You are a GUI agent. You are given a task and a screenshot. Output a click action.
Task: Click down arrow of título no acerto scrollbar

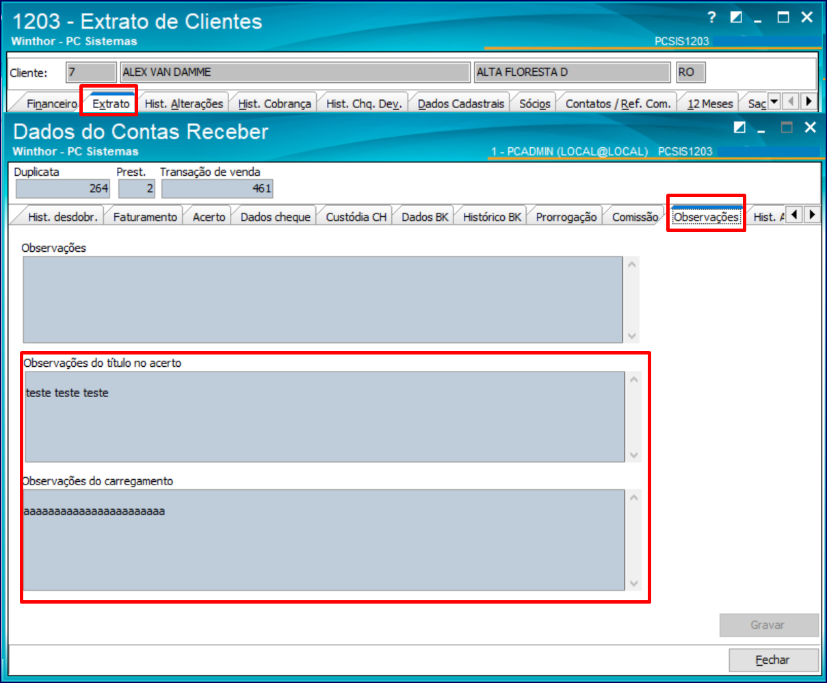tap(634, 454)
